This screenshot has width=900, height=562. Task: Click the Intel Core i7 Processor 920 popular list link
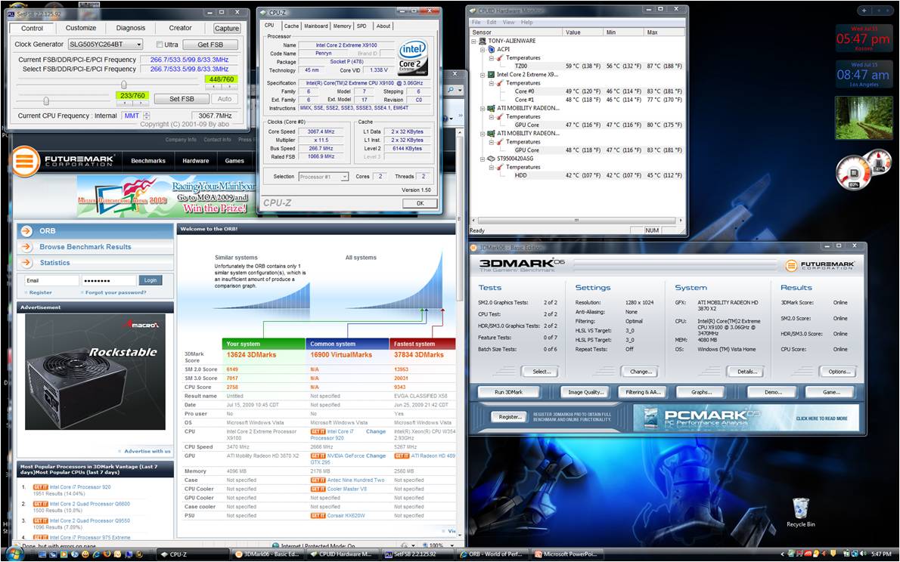pyautogui.click(x=80, y=487)
